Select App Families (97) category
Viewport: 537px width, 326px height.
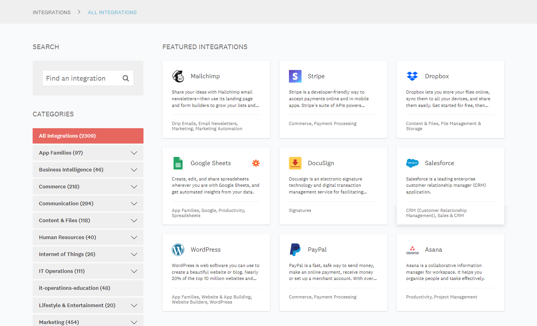88,153
